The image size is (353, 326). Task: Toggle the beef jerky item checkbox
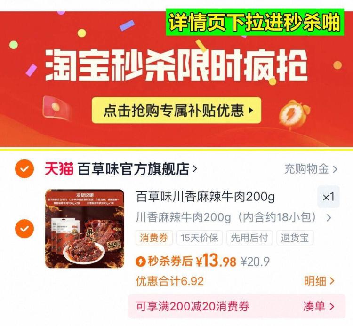tap(24, 229)
